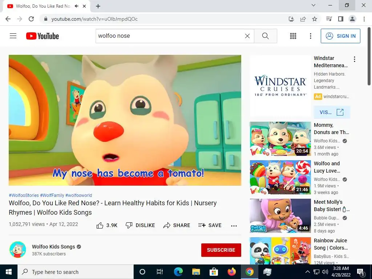Bookmark this page with star icon
The height and width of the screenshot is (279, 372).
315,19
